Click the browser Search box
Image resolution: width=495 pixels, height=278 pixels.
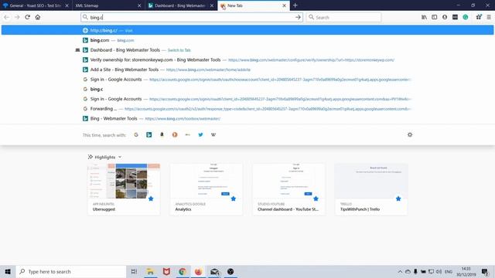343,17
